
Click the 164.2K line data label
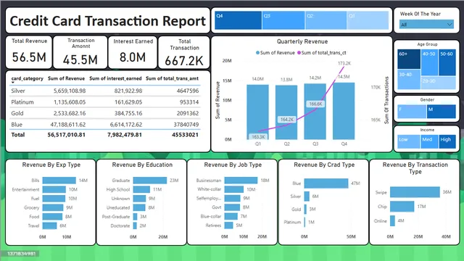click(287, 119)
